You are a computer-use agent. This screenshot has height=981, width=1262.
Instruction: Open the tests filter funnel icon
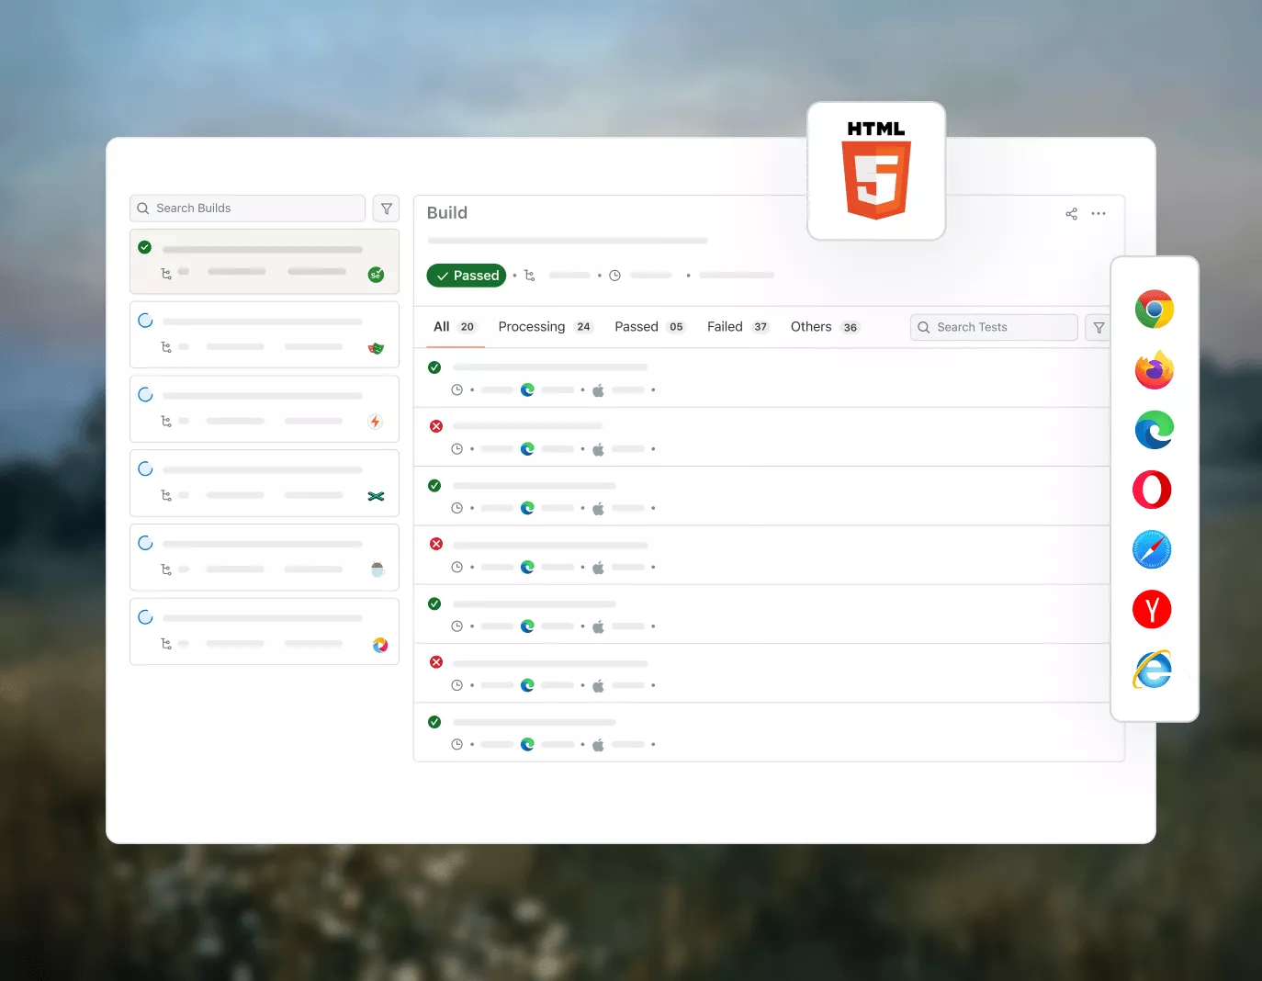[x=1099, y=328]
